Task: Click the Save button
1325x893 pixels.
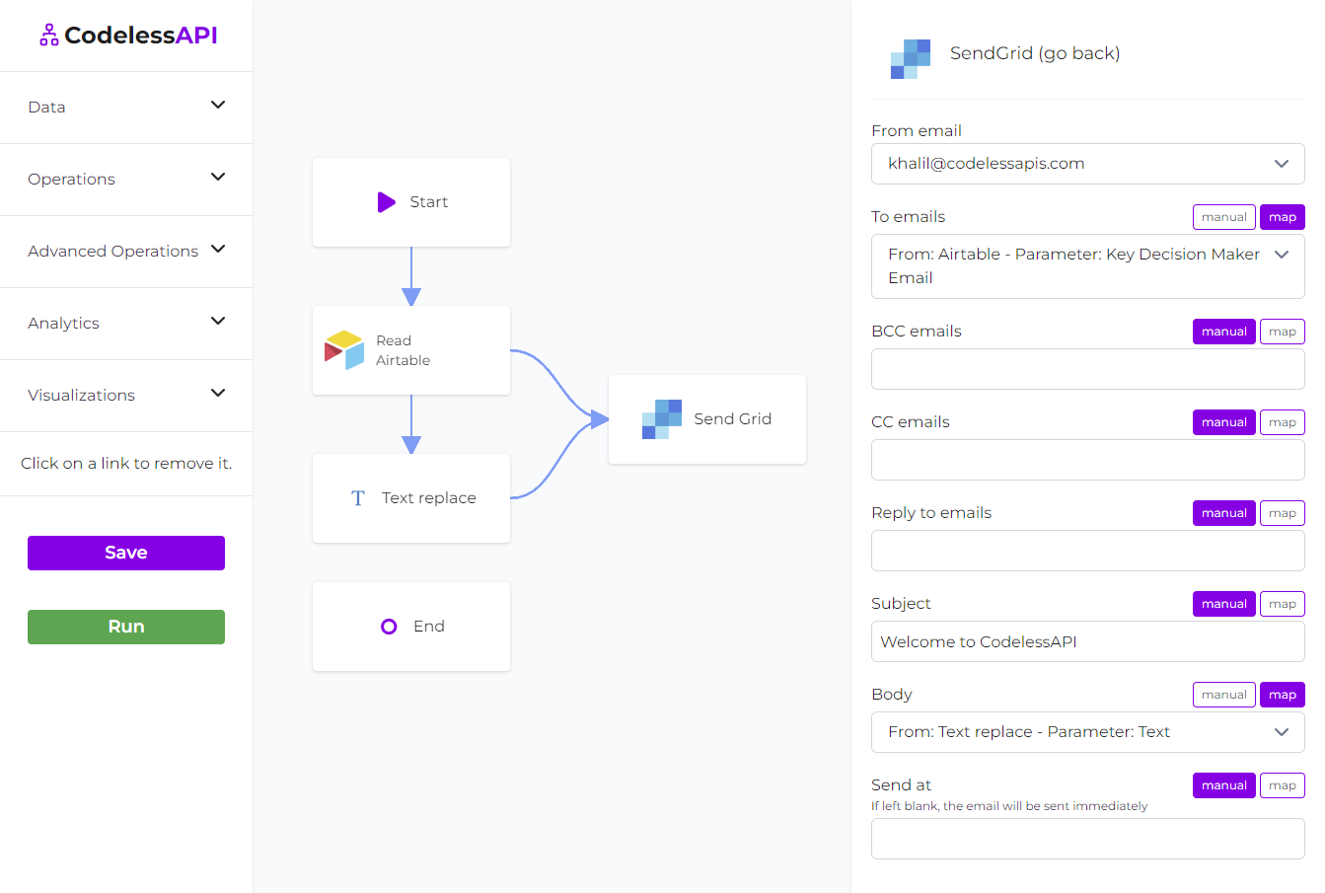Action: click(x=126, y=553)
